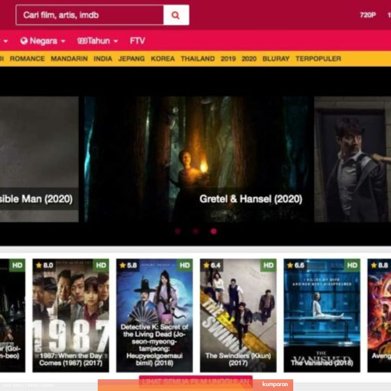
Task: Focus the "Cari film, artis, imdb" search field
Action: tap(90, 15)
